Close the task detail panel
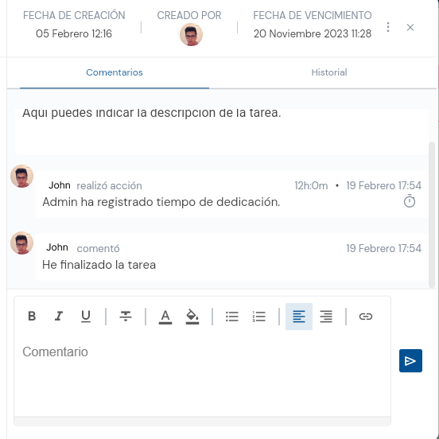The width and height of the screenshot is (439, 439). click(410, 27)
